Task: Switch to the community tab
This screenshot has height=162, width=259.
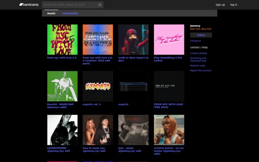Action: [x=70, y=13]
